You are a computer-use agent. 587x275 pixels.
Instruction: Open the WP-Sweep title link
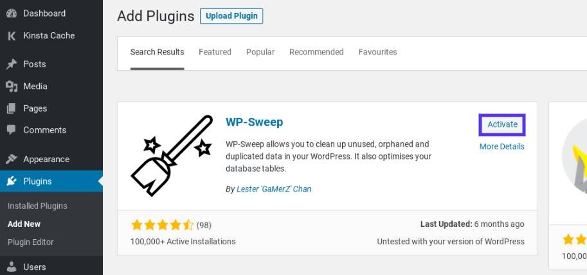(255, 122)
